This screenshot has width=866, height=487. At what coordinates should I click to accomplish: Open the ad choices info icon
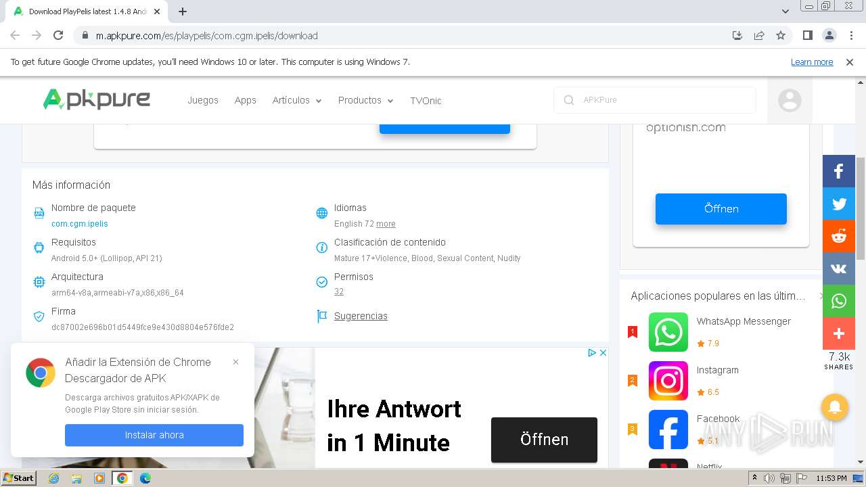(x=592, y=352)
